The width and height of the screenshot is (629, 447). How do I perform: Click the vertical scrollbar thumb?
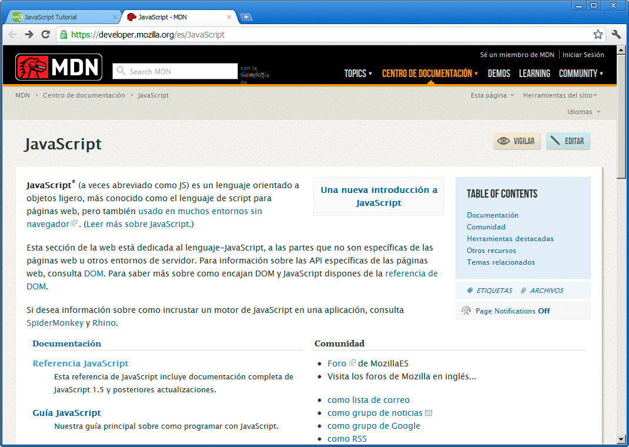pyautogui.click(x=621, y=117)
